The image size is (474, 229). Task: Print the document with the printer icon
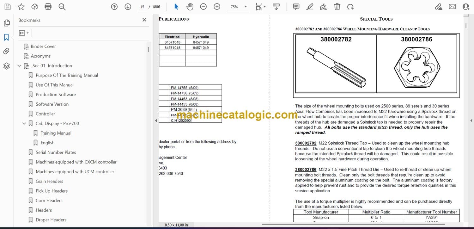48,7
